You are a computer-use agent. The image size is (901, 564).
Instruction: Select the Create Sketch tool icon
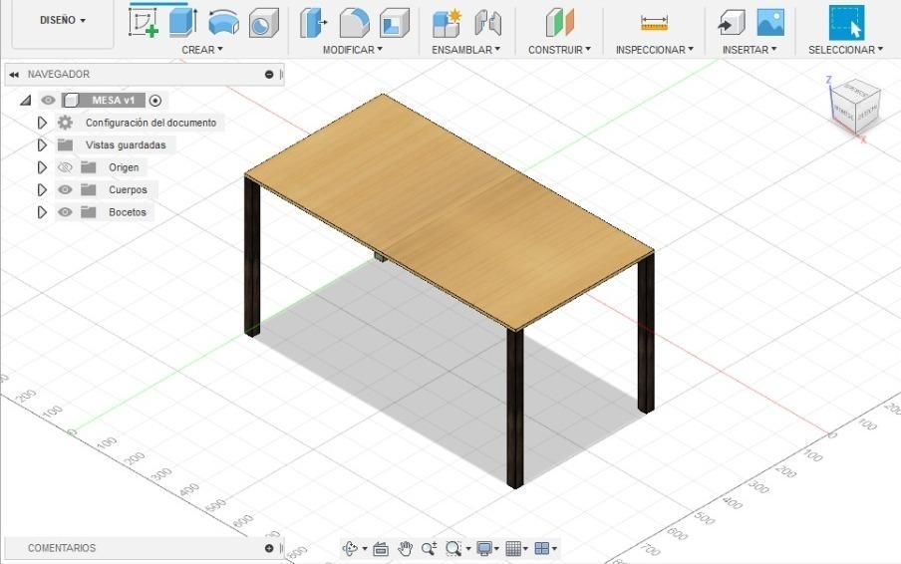(x=144, y=23)
